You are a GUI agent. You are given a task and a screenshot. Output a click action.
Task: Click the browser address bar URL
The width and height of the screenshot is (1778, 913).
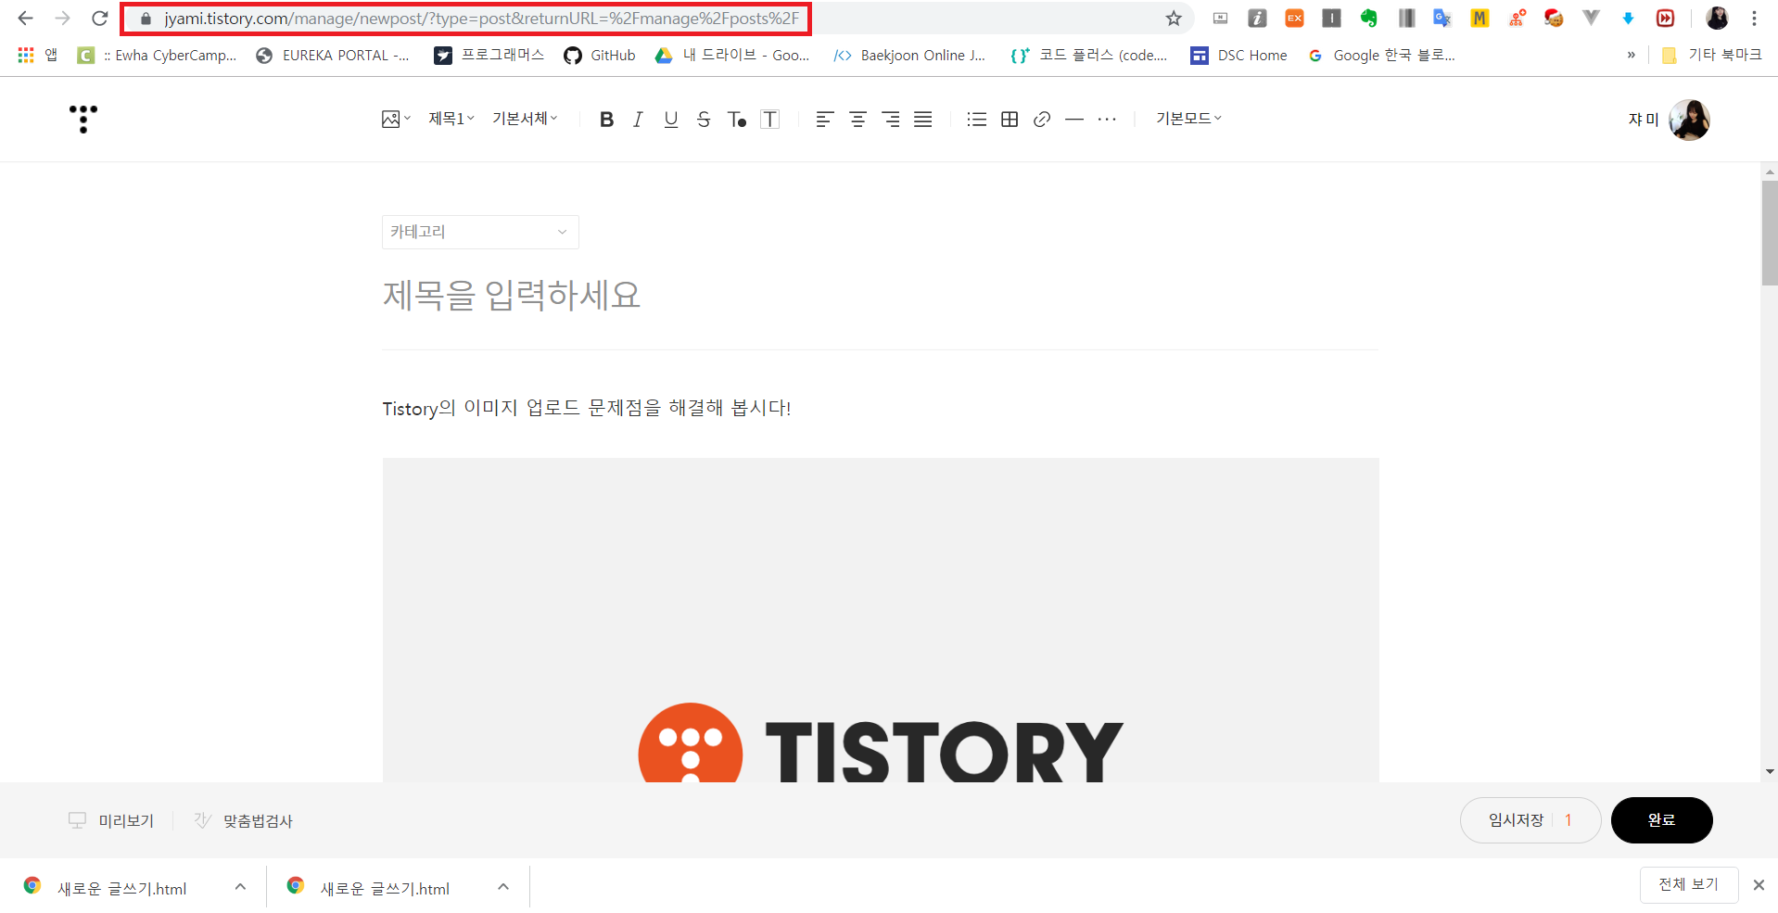pyautogui.click(x=481, y=19)
